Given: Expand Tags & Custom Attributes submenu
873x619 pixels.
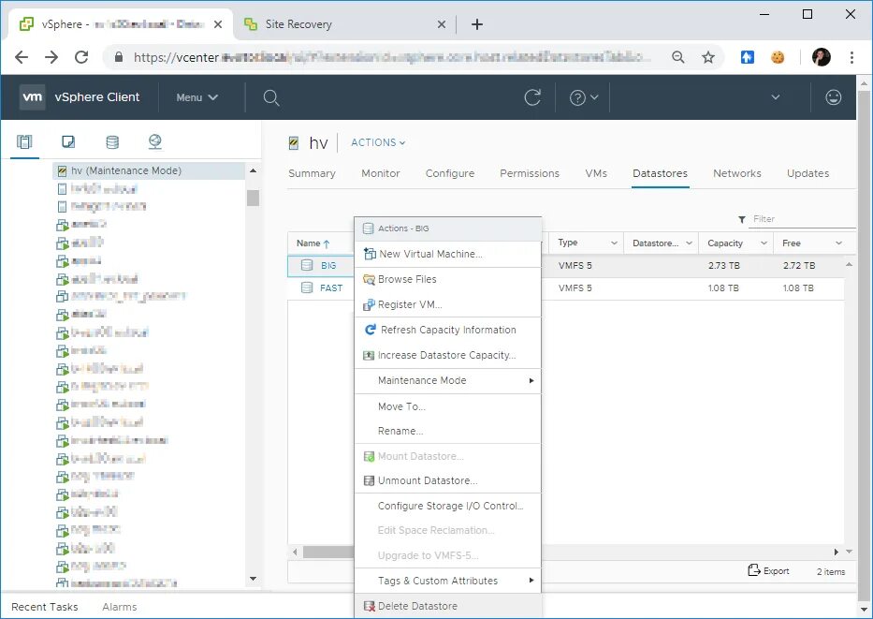Looking at the screenshot, I should click(x=447, y=581).
